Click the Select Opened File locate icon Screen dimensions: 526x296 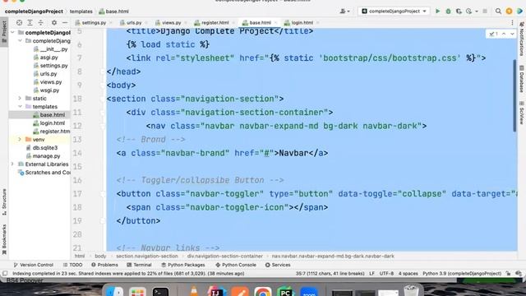pyautogui.click(x=19, y=22)
